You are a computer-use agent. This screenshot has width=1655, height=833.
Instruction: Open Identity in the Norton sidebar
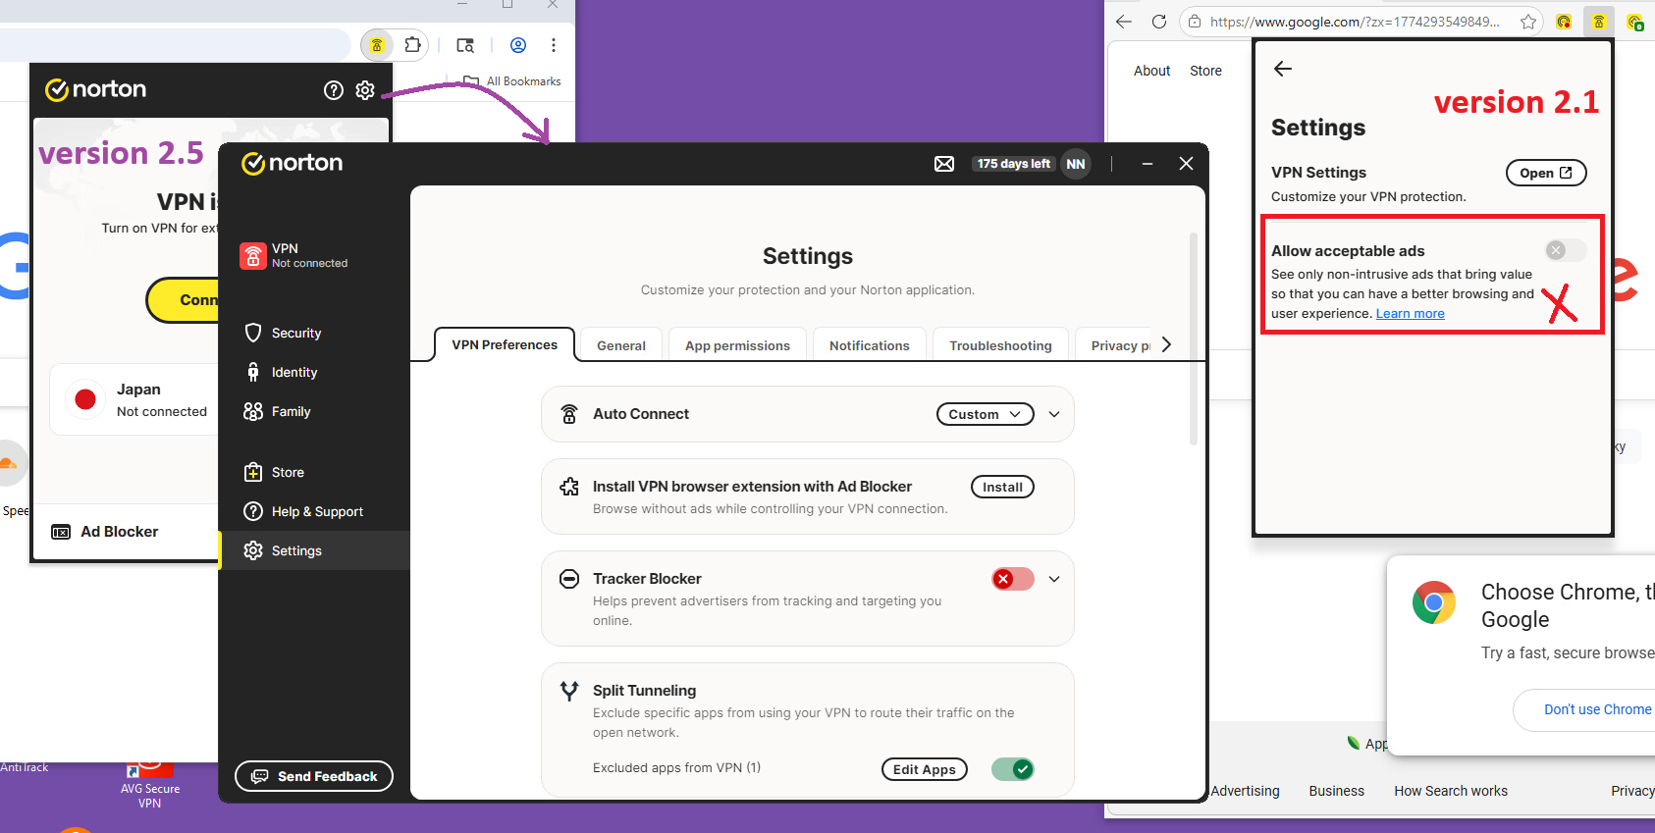[x=314, y=372]
